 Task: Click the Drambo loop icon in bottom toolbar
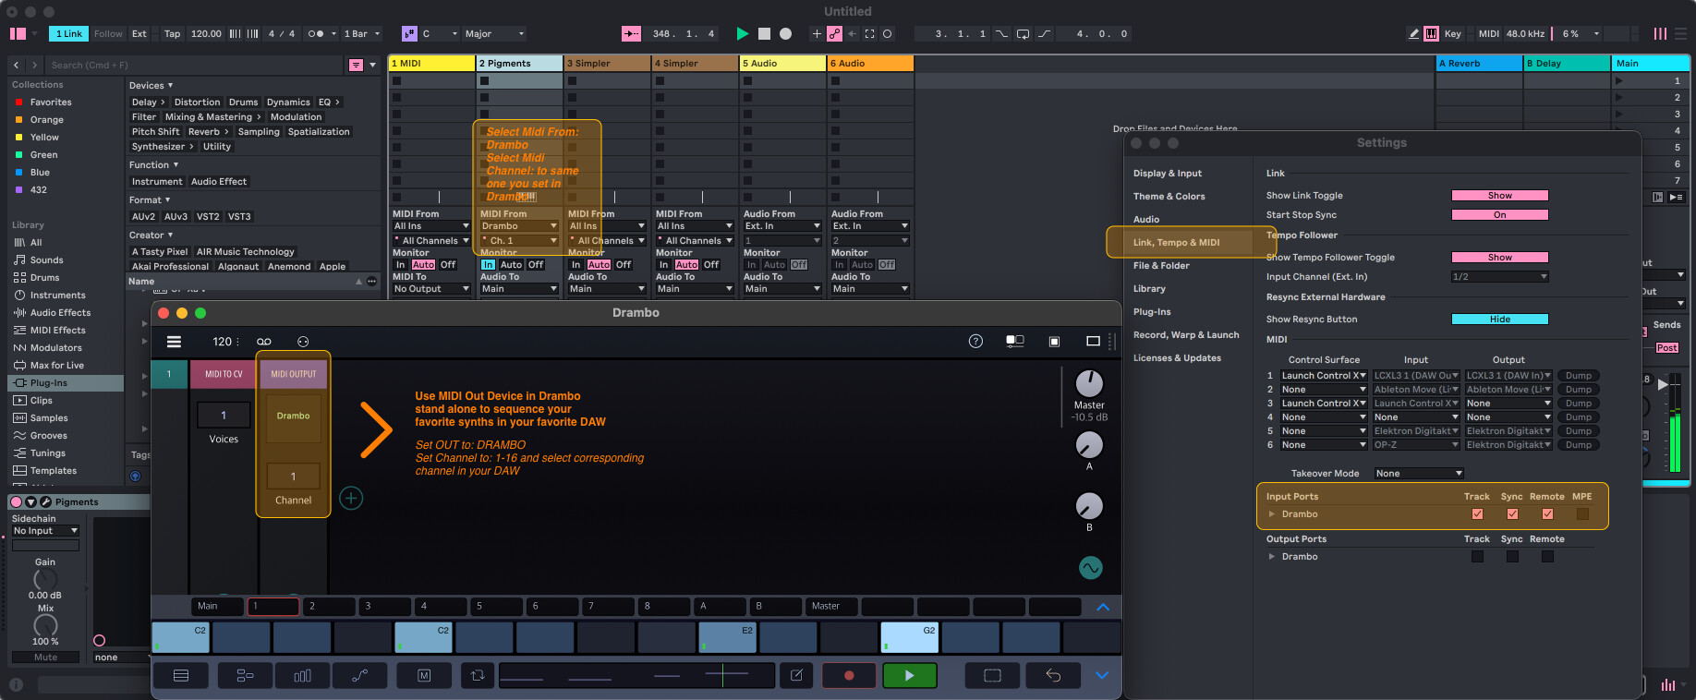(478, 676)
